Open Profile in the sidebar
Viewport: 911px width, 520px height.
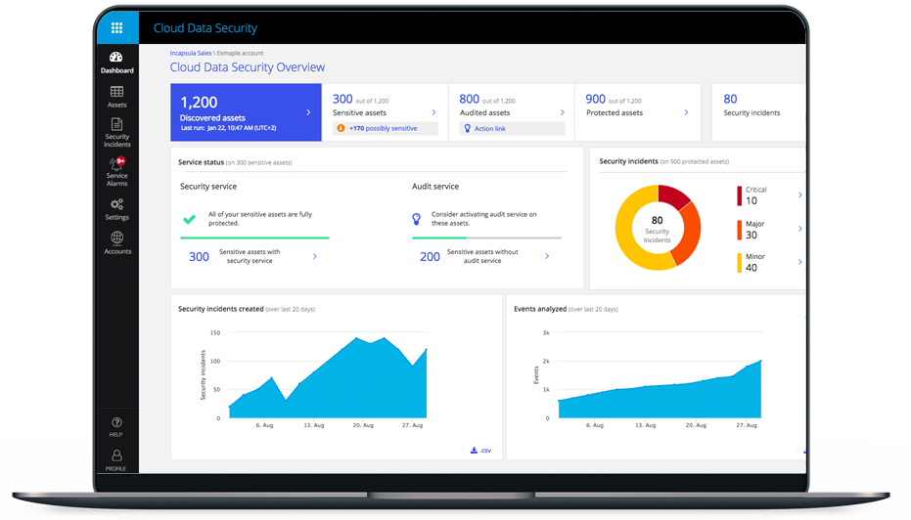click(x=116, y=460)
